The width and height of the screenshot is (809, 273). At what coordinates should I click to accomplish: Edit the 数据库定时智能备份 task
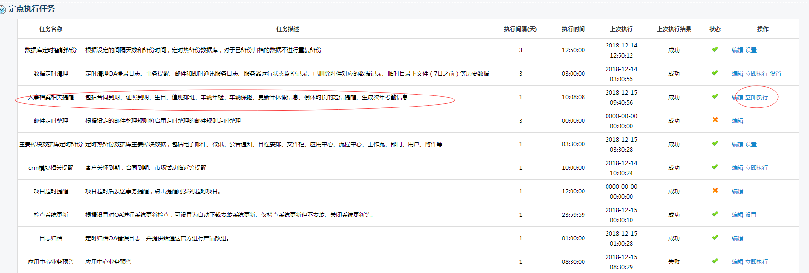coord(737,50)
